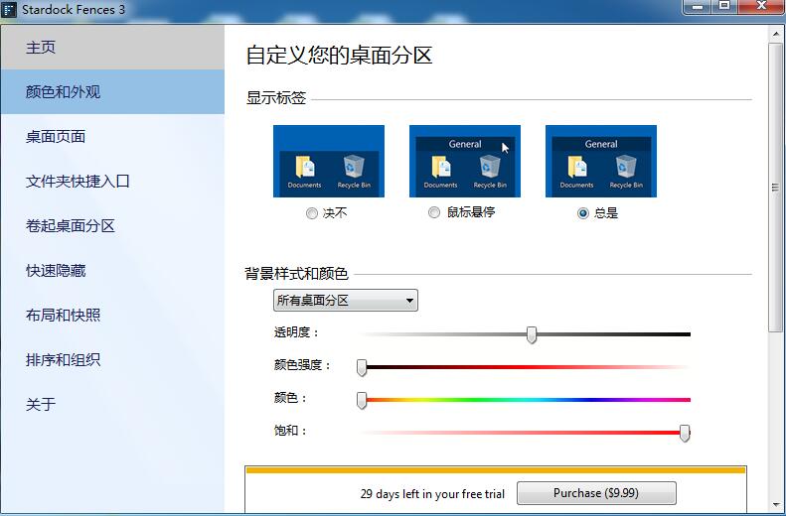Viewport: 786px width, 516px height.
Task: Open 布局和快照 page
Action: coord(112,315)
